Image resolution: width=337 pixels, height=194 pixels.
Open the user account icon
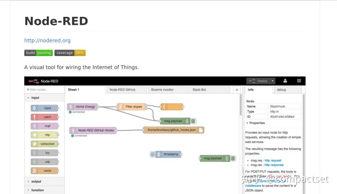[285, 81]
